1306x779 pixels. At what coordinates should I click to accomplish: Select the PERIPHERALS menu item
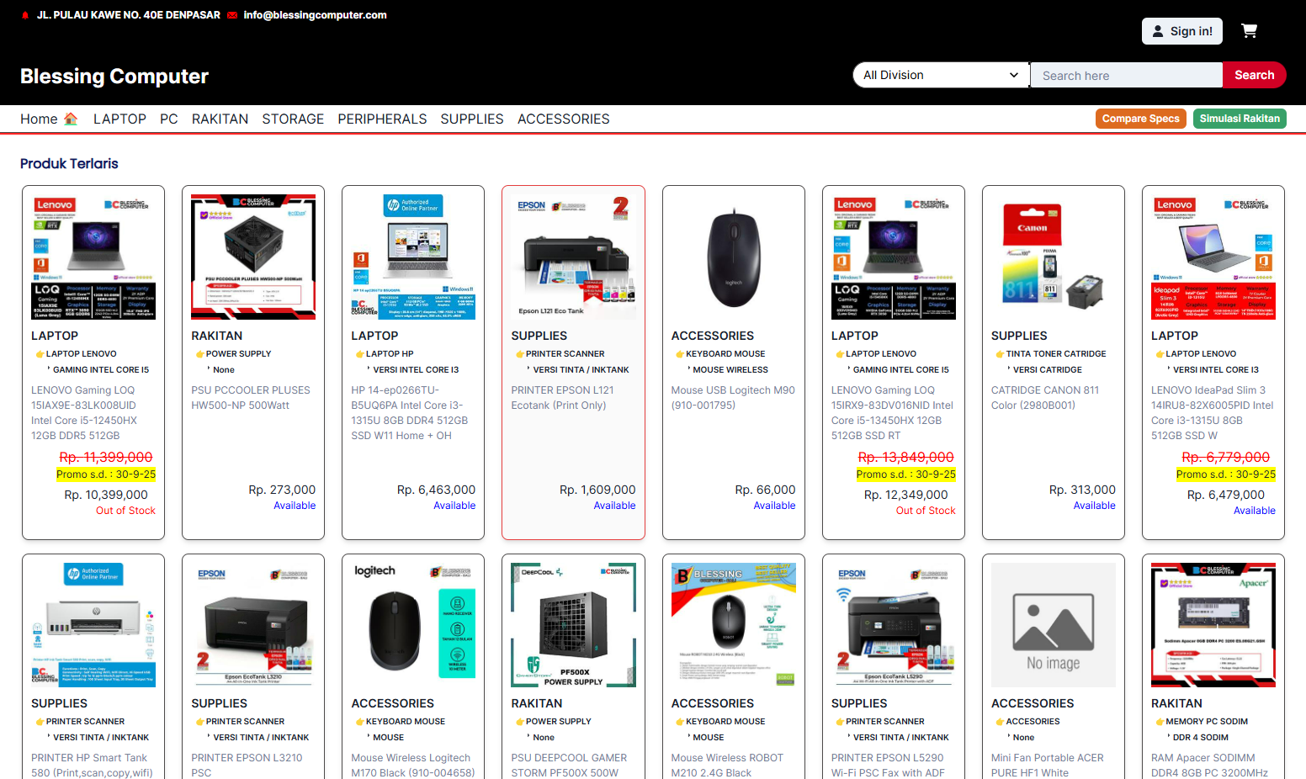pos(382,119)
